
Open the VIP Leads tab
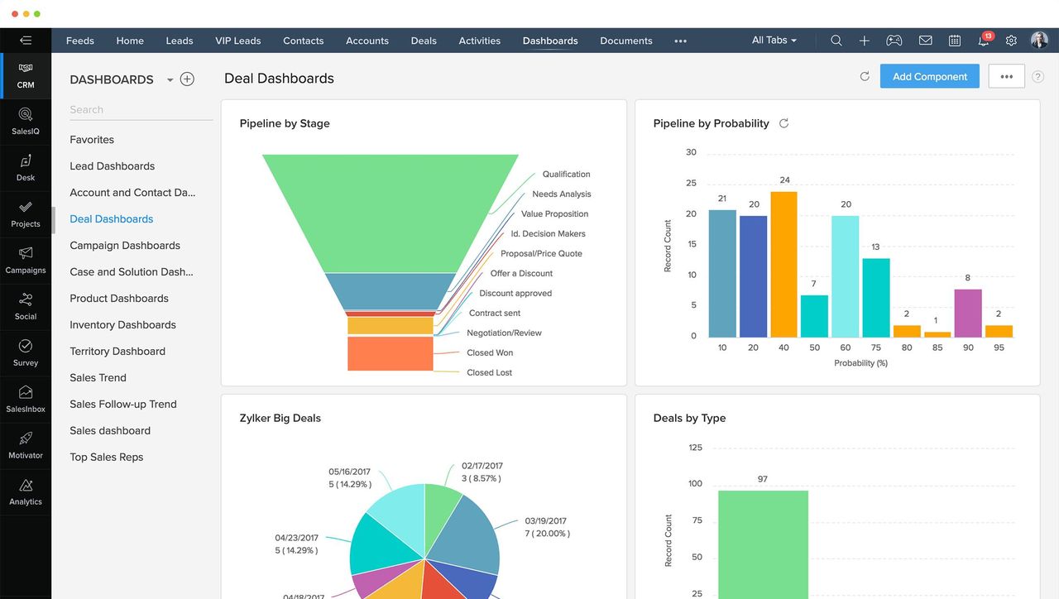[238, 41]
